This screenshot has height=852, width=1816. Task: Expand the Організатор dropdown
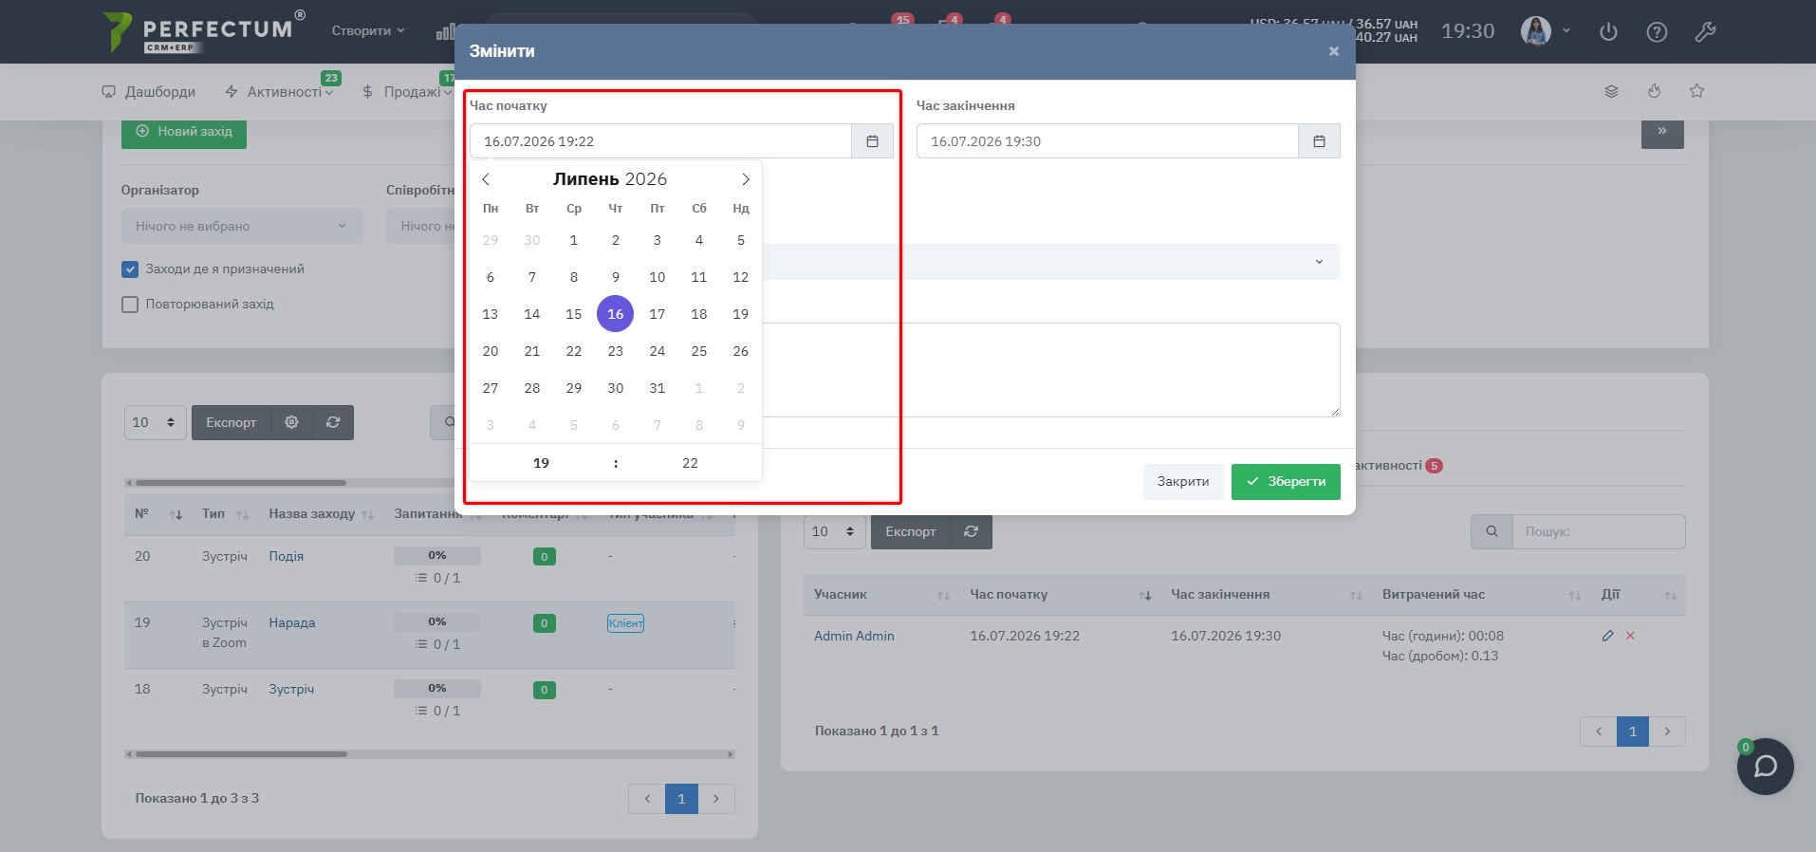tap(242, 226)
